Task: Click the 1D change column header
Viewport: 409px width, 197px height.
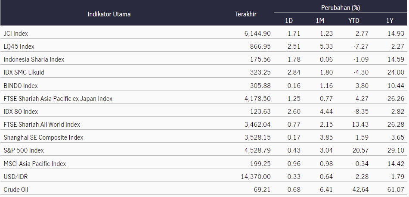Action: 289,21
